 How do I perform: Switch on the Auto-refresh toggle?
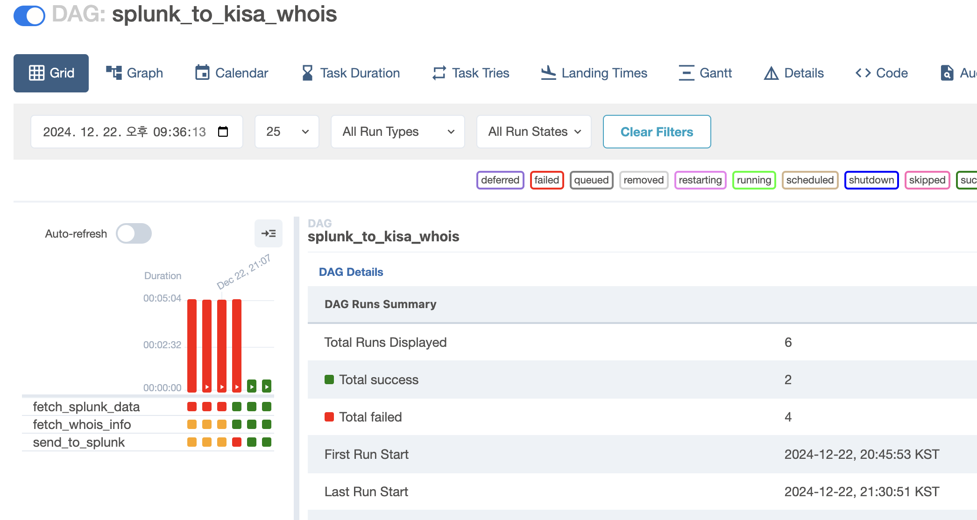pos(134,233)
